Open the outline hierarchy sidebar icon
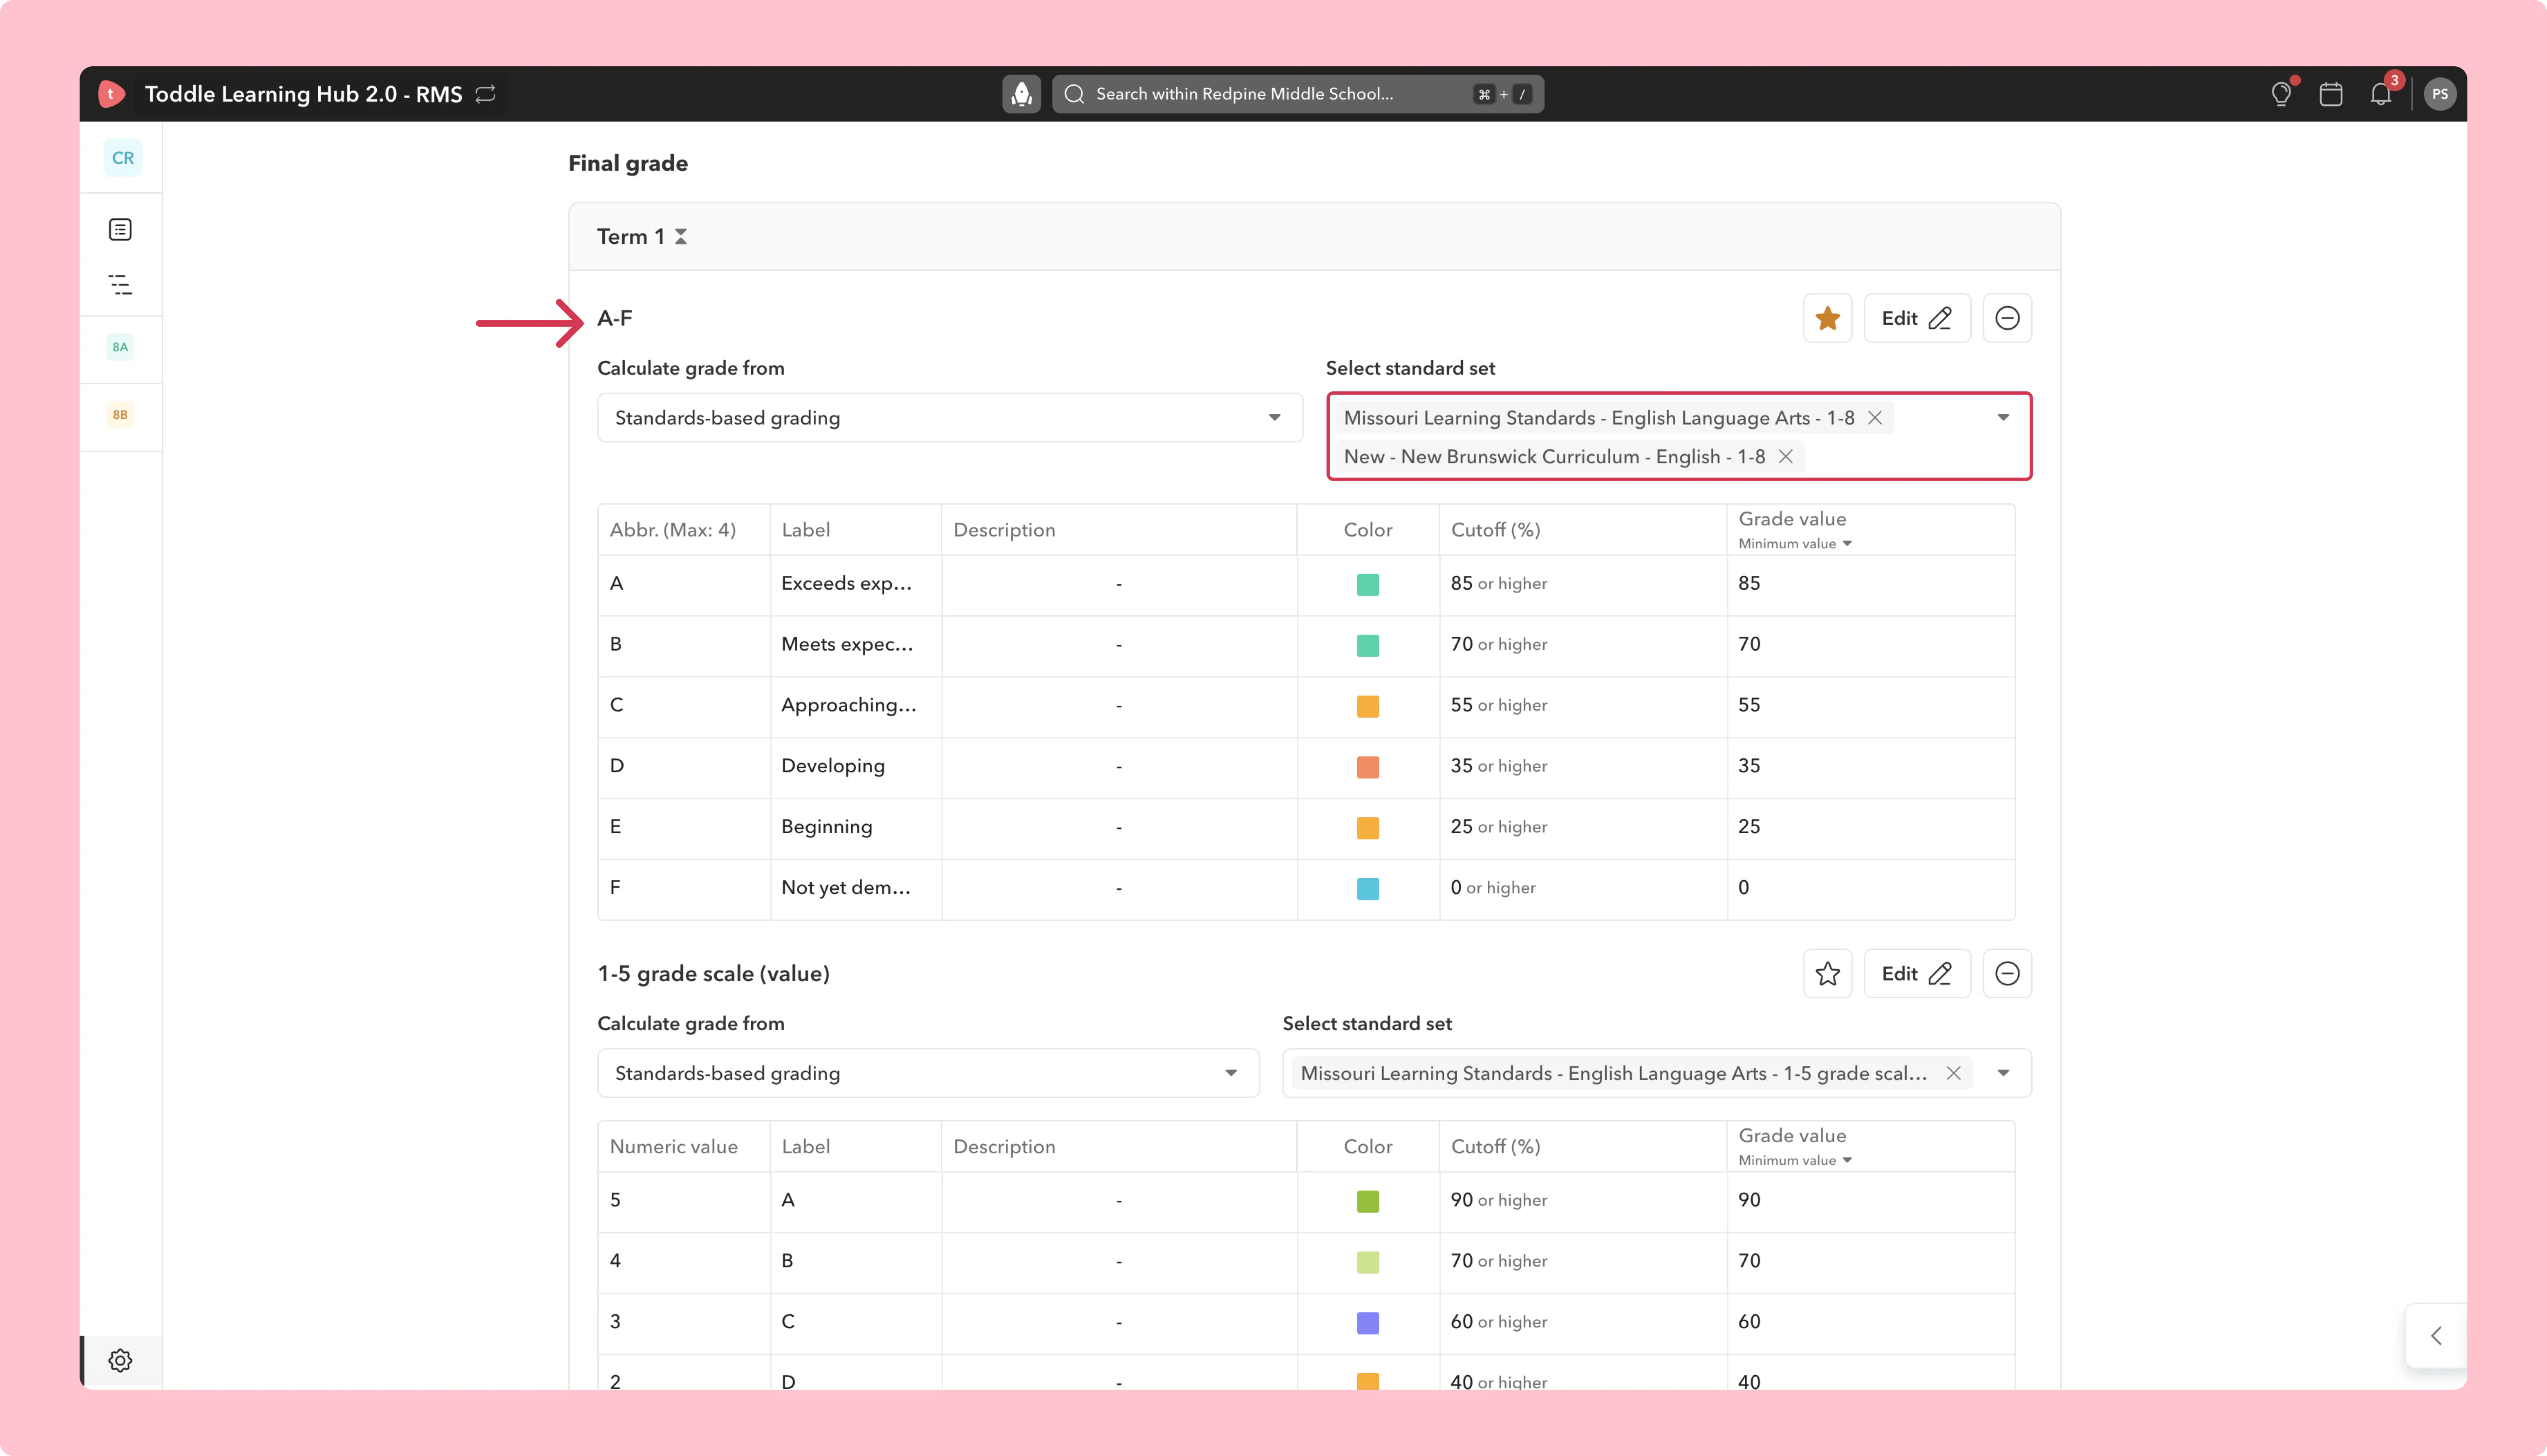Viewport: 2547px width, 1456px height. [120, 285]
